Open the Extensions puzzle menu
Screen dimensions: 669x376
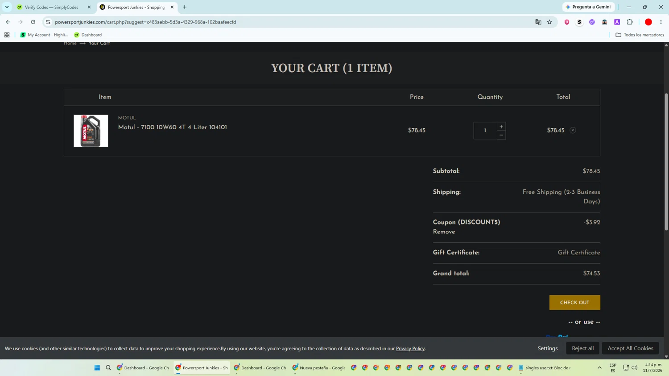pyautogui.click(x=630, y=22)
